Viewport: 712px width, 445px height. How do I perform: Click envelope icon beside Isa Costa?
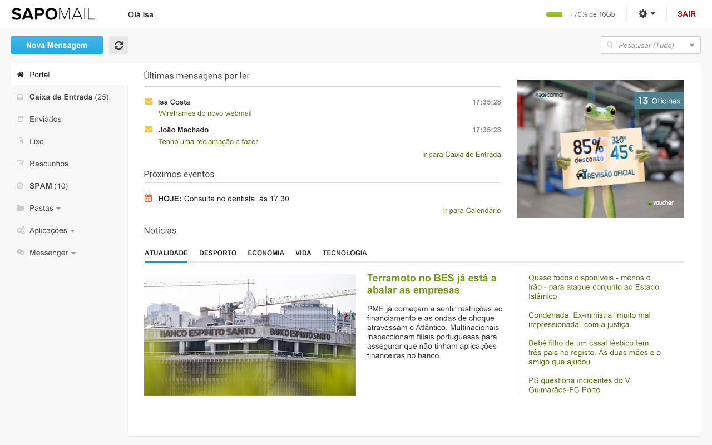tap(149, 102)
